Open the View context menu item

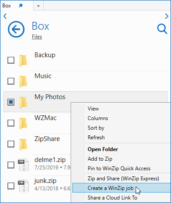[x=121, y=109]
